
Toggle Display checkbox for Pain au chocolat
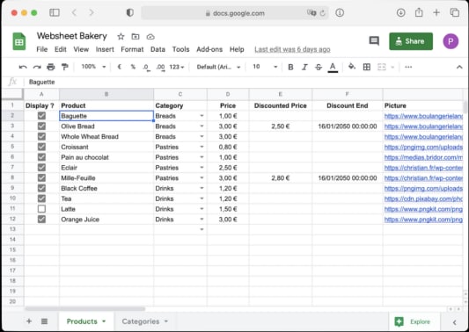[x=41, y=157]
